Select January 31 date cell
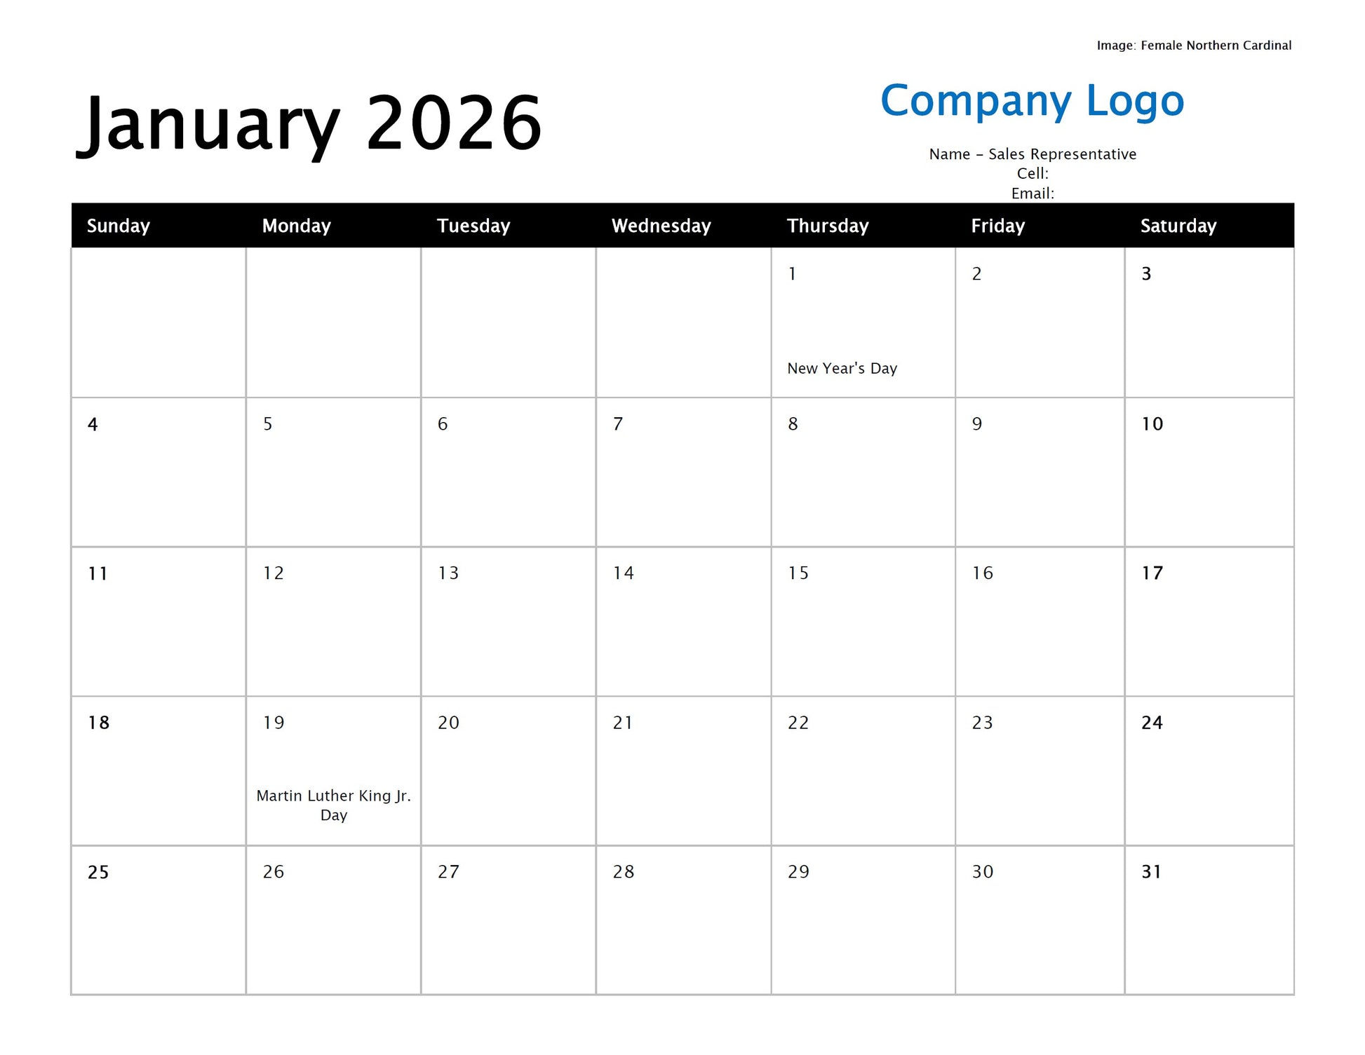1365x1055 pixels. point(1209,920)
